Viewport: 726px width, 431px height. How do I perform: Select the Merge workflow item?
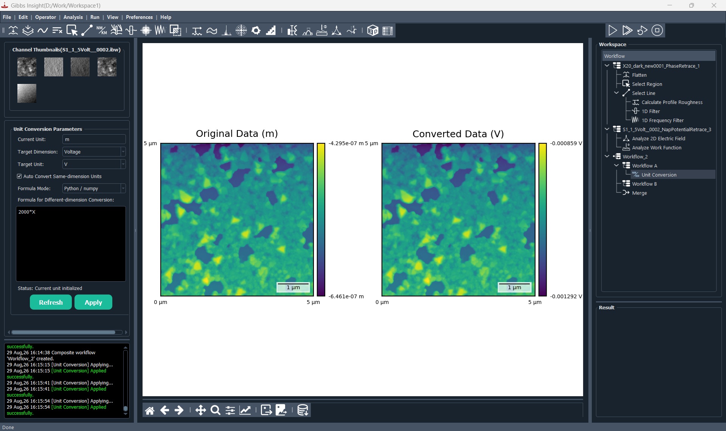[639, 193]
